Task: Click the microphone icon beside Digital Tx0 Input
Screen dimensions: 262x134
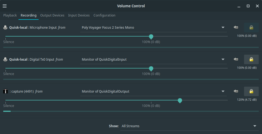Action: [5, 59]
